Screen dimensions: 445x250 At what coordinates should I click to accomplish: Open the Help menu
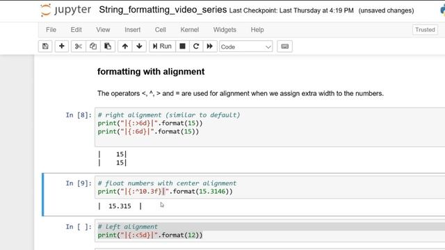pos(257,30)
